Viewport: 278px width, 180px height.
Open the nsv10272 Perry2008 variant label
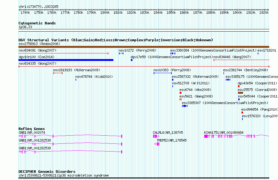tap(137, 50)
